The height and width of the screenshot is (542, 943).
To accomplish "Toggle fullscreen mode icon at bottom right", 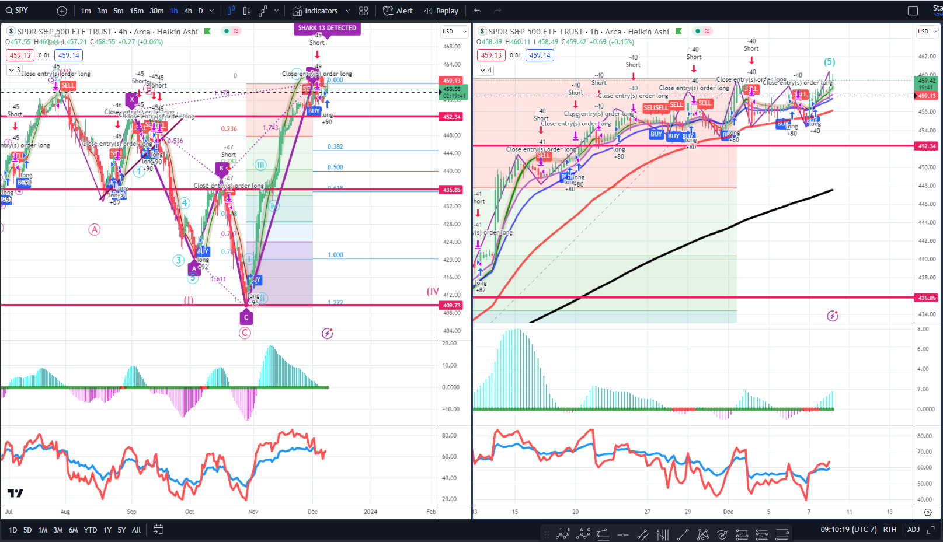I will tap(931, 530).
